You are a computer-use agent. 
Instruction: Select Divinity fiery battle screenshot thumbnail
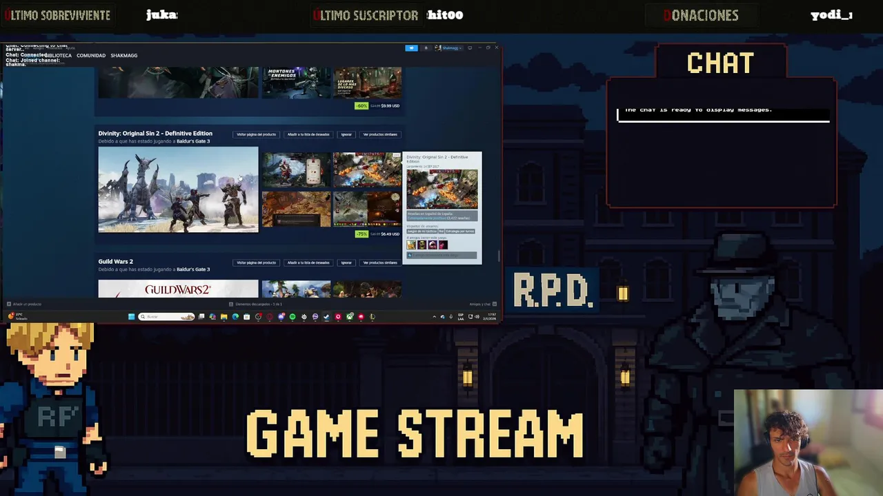coord(367,169)
